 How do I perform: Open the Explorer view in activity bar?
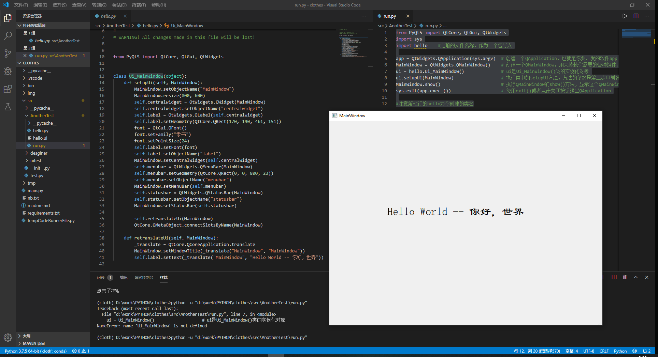[8, 18]
